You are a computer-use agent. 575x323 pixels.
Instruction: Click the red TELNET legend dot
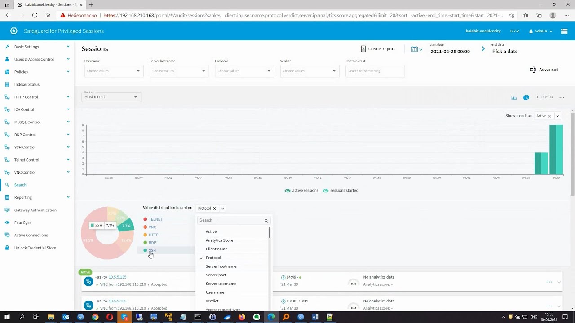pos(145,219)
